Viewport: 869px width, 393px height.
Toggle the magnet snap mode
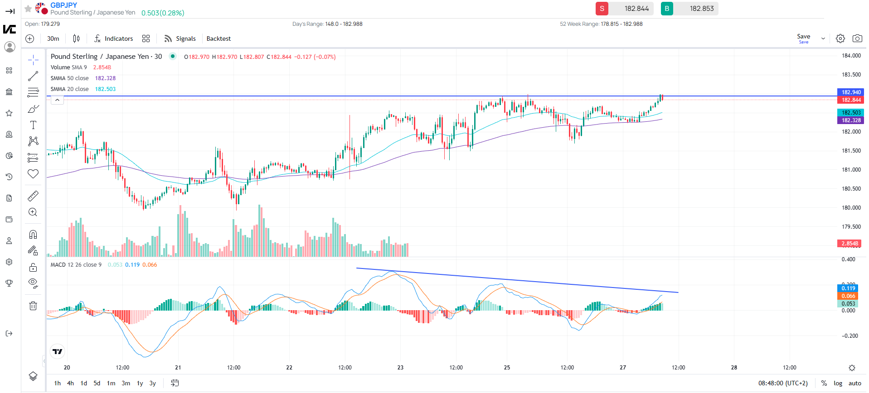tap(33, 234)
